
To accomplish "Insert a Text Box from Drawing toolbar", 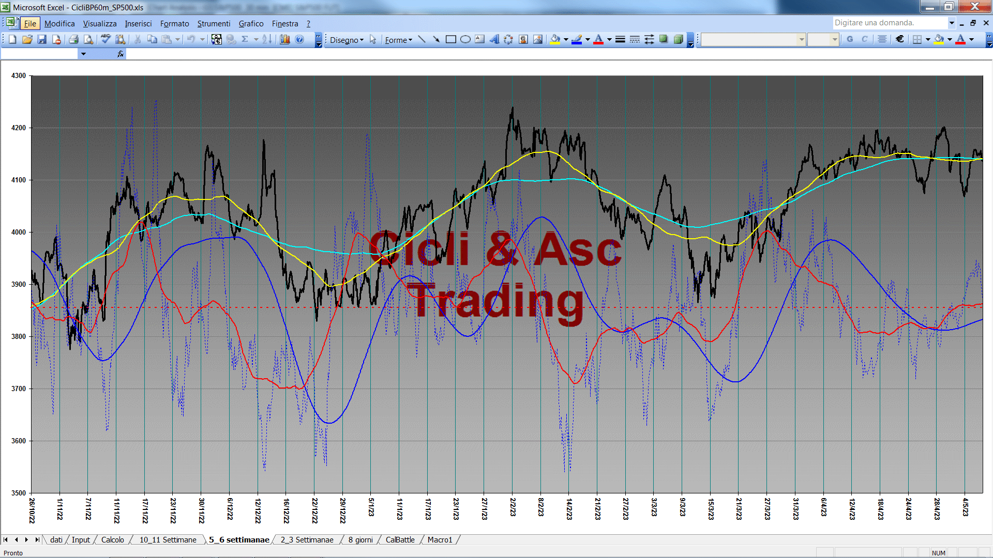I will point(479,39).
